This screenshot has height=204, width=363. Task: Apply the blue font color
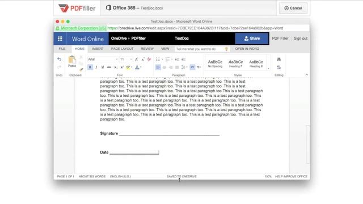[137, 67]
